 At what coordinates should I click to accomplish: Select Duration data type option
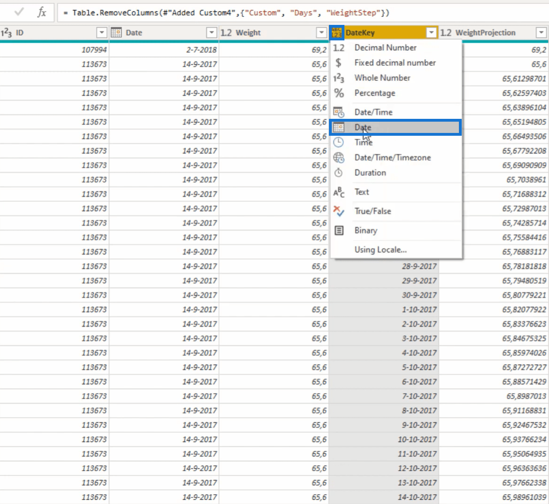[x=396, y=172]
